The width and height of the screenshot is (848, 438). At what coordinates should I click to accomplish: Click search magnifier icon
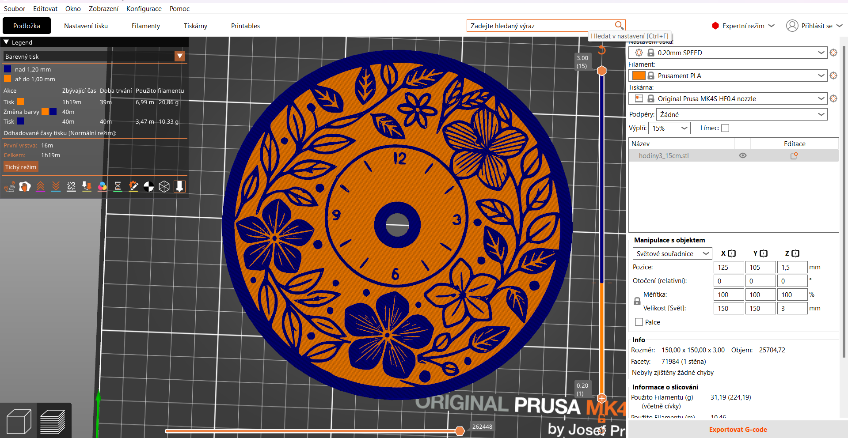click(x=619, y=26)
